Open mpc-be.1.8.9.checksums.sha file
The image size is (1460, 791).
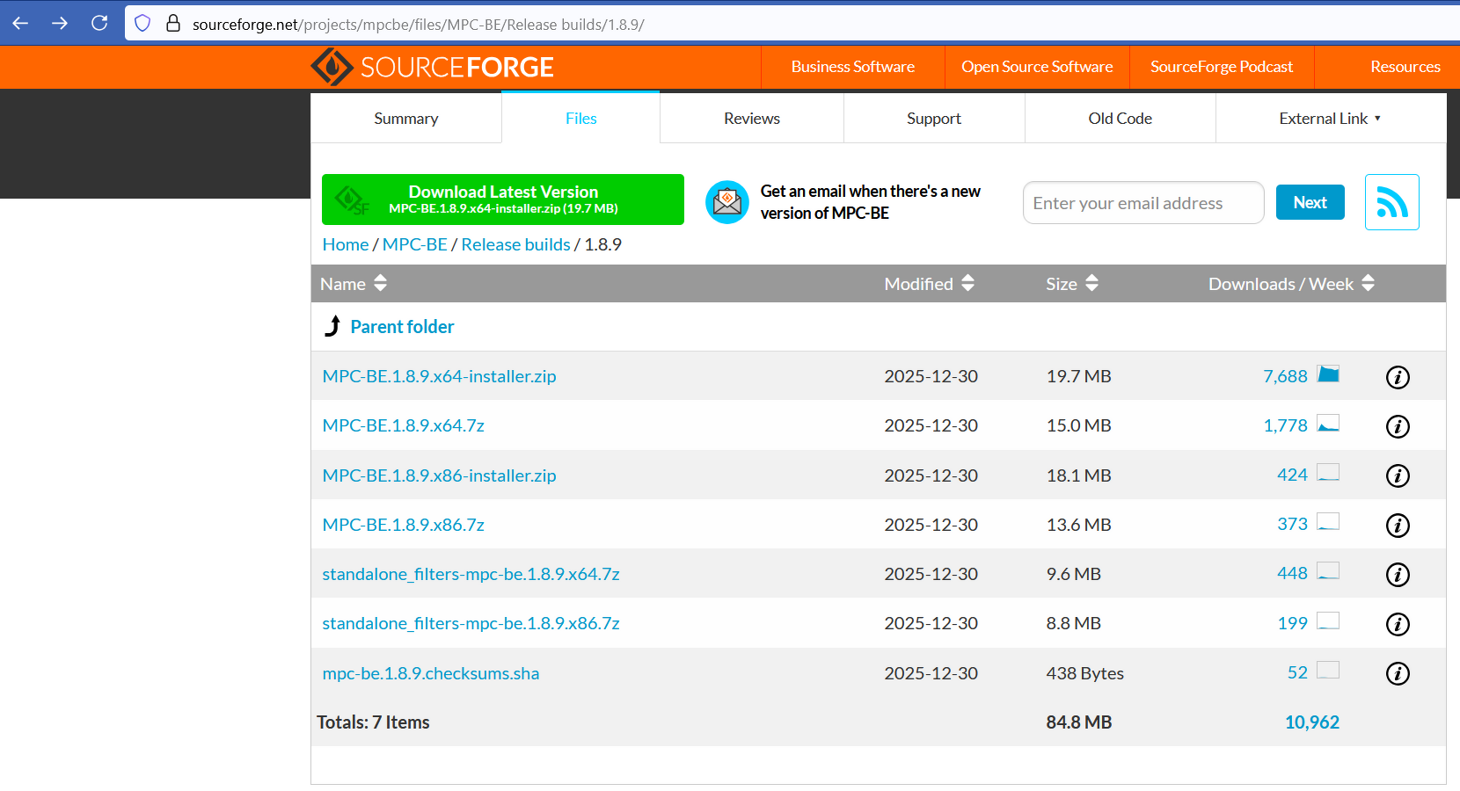pos(431,673)
